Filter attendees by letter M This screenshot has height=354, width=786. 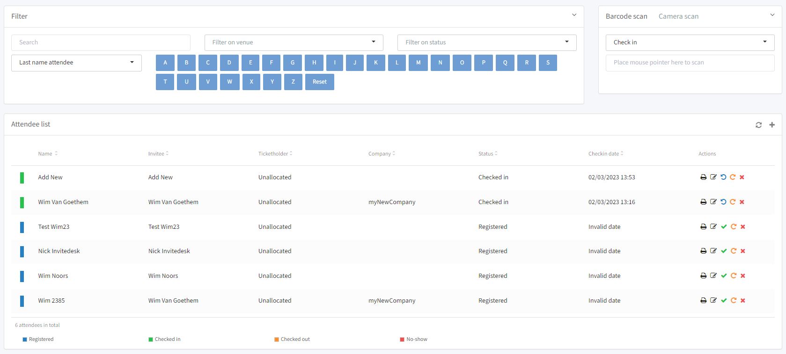(418, 63)
